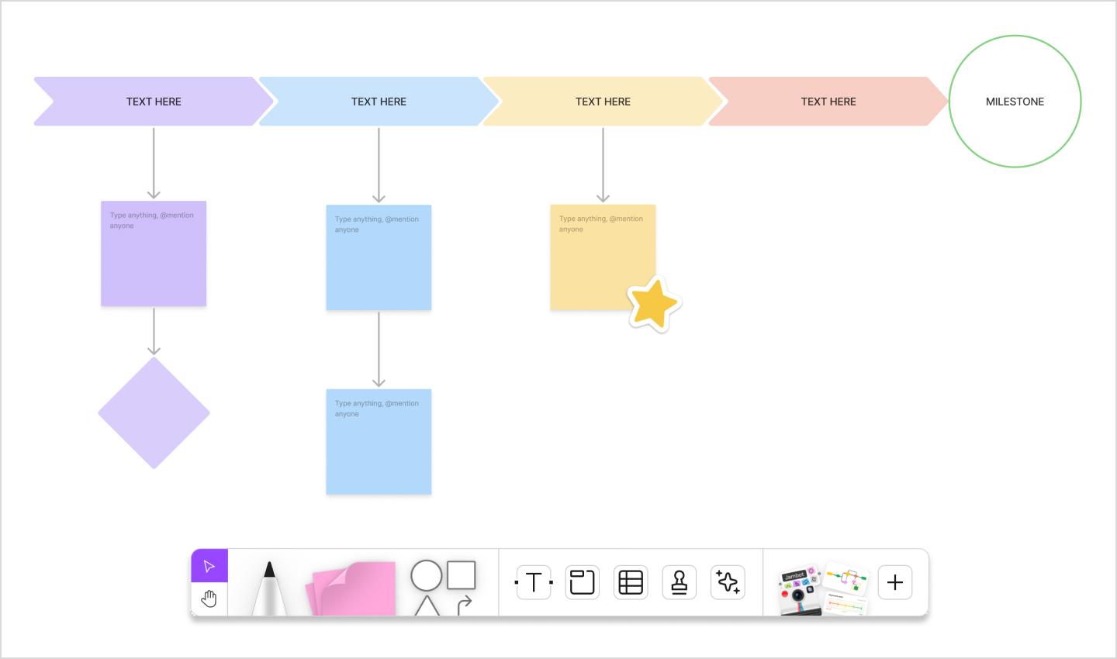
Task: Select the Text tool
Action: (x=533, y=582)
